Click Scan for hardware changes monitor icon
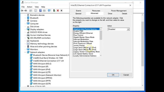164x92 pixels. tap(49, 10)
